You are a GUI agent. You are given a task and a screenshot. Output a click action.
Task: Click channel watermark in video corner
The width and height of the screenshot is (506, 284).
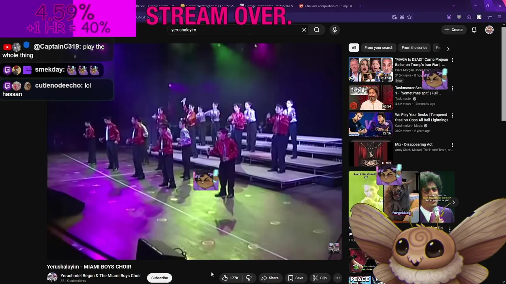pyautogui.click(x=334, y=248)
